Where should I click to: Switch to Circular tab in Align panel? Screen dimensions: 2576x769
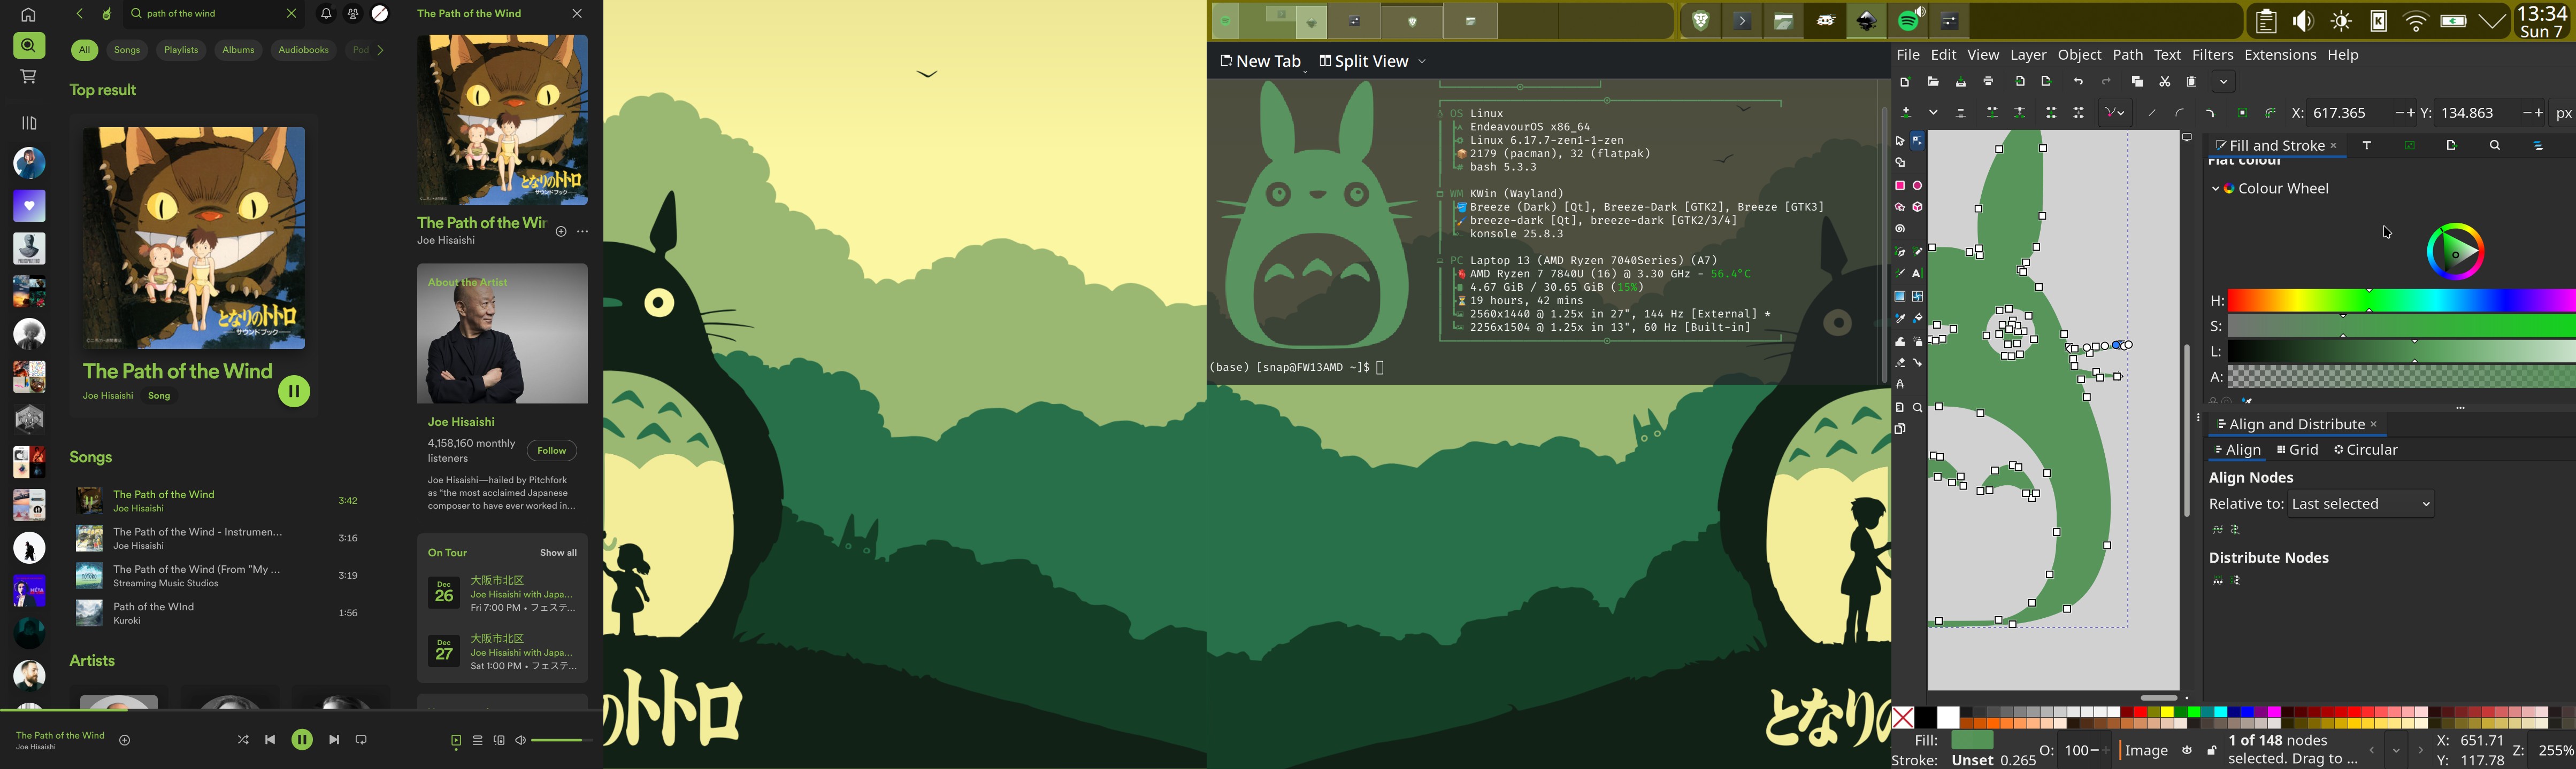pyautogui.click(x=2365, y=450)
